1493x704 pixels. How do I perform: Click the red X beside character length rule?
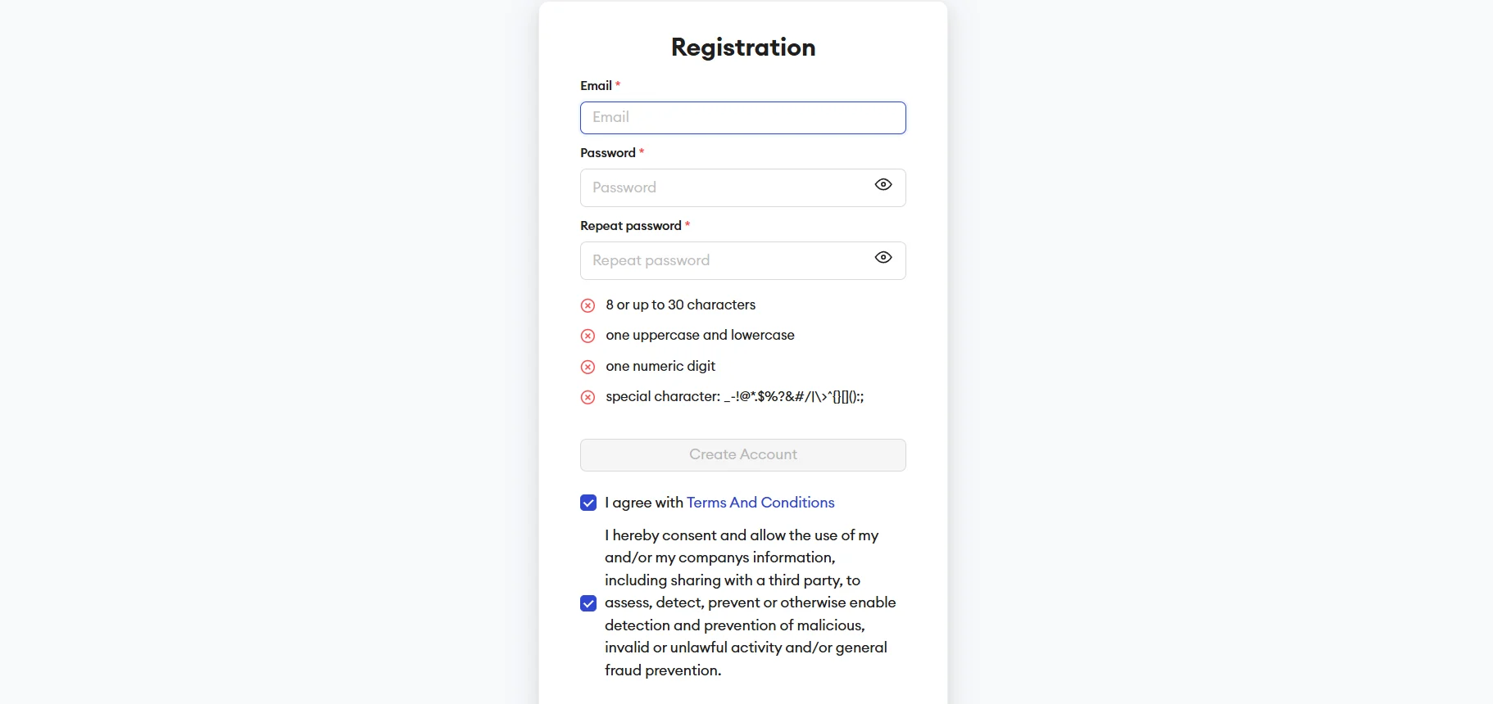click(x=588, y=305)
